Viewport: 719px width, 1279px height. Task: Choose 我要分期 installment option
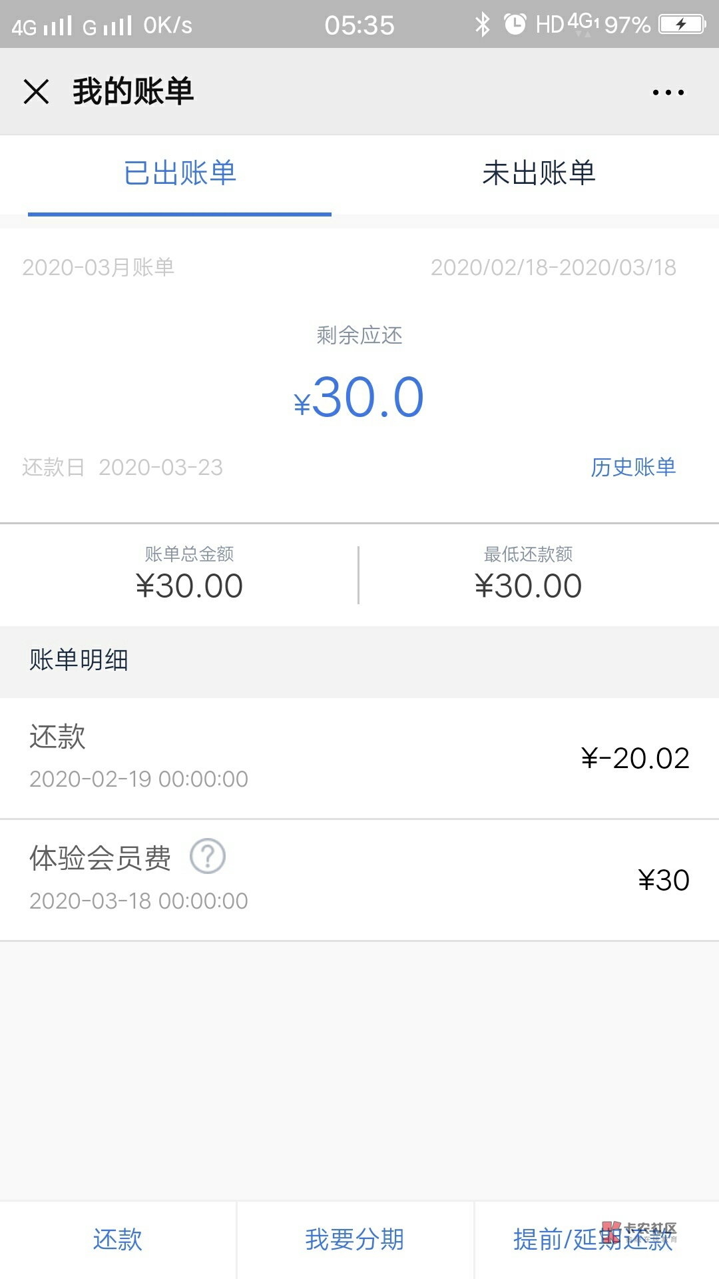[355, 1240]
